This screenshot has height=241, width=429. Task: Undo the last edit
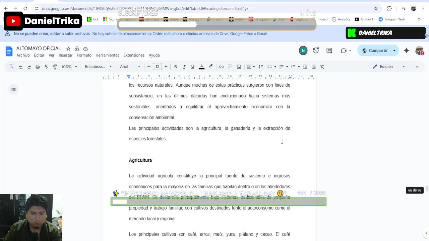click(20, 67)
